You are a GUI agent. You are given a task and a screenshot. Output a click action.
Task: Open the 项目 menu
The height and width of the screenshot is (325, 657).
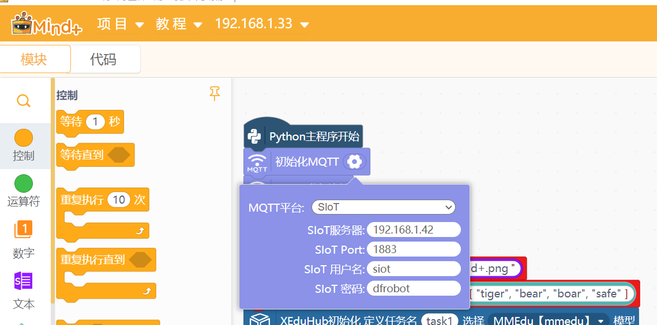(x=120, y=24)
